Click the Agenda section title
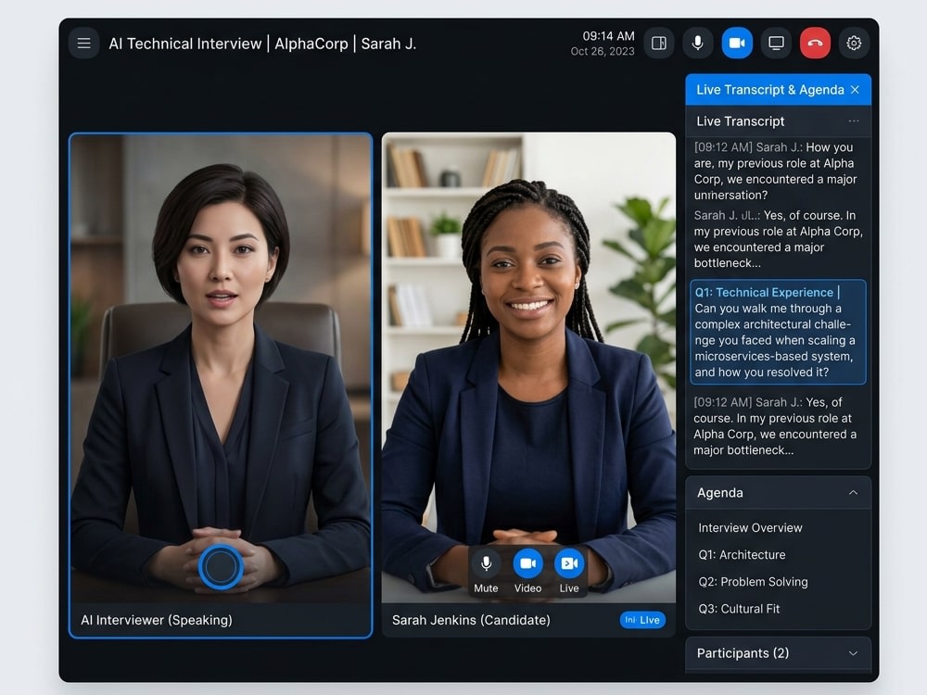Image resolution: width=927 pixels, height=695 pixels. 719,493
